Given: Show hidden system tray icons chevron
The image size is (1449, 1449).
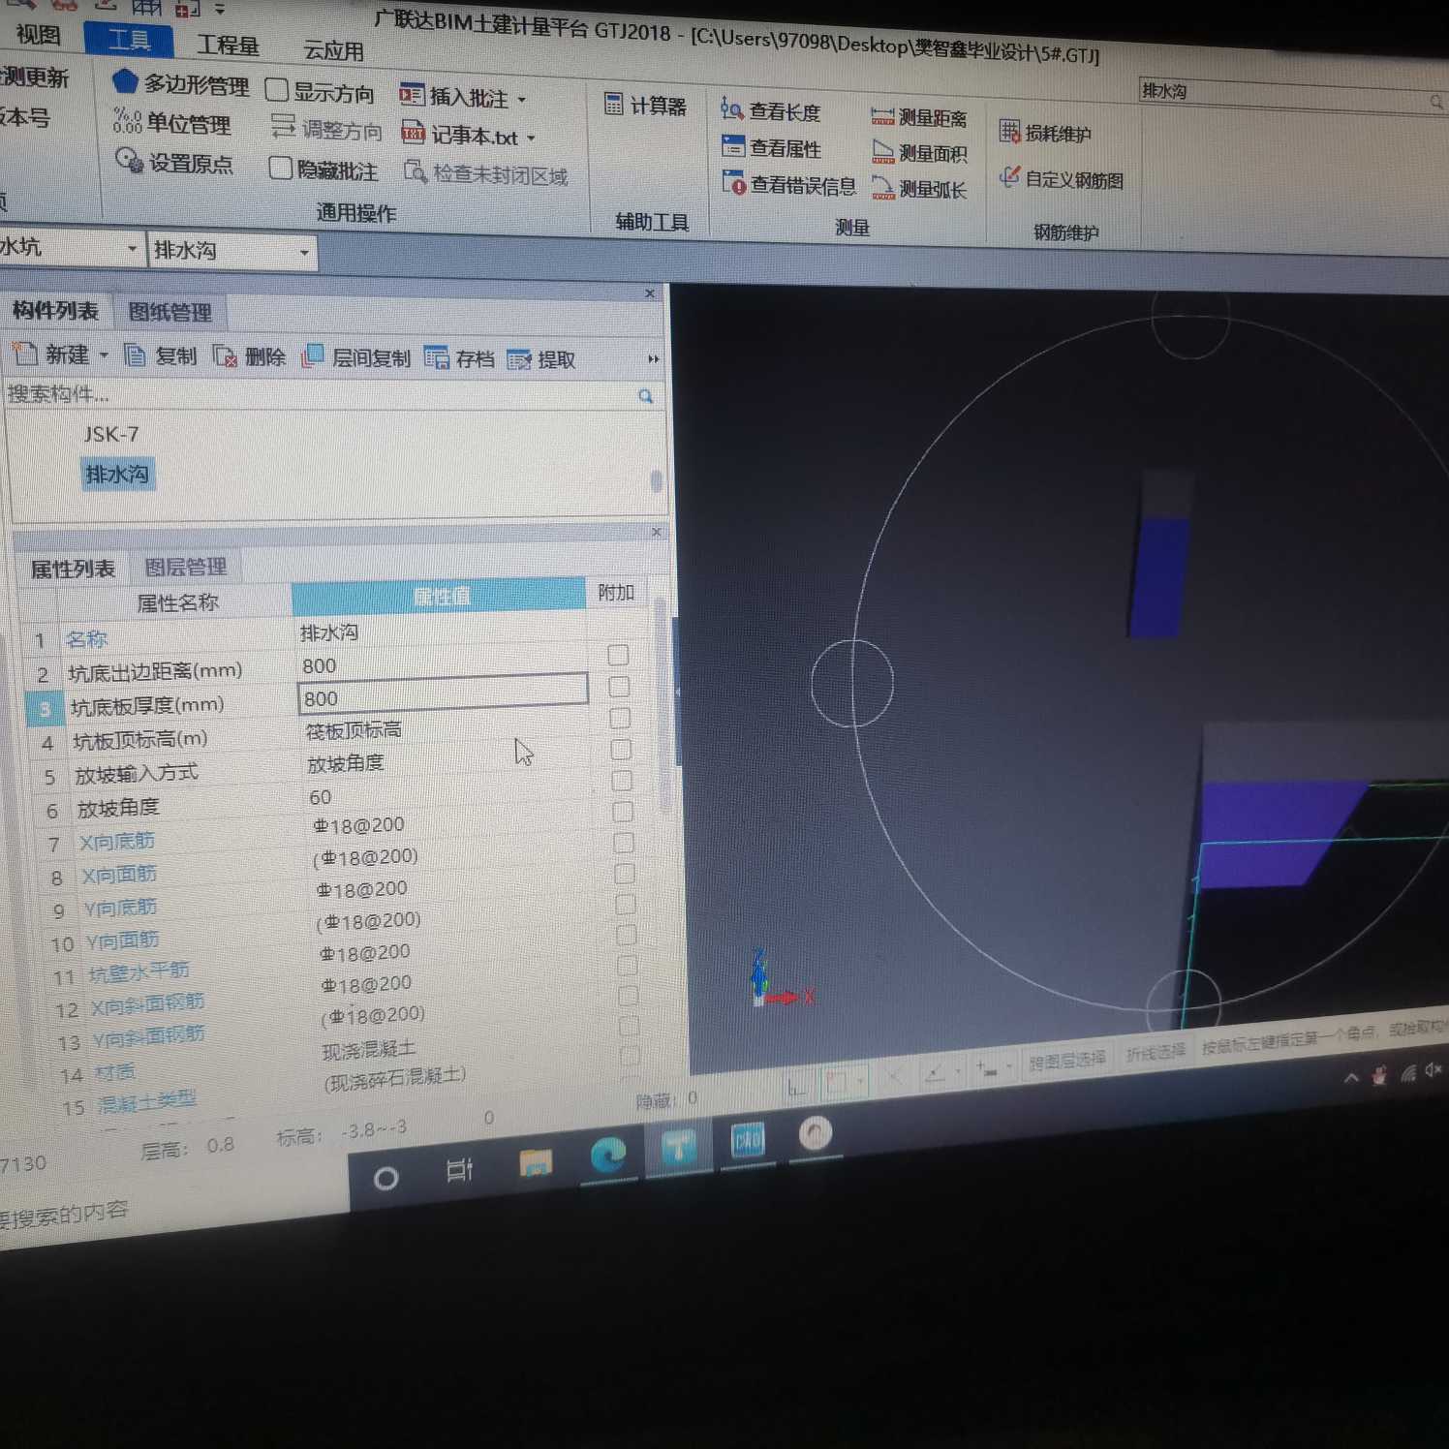Looking at the screenshot, I should (x=1350, y=1077).
